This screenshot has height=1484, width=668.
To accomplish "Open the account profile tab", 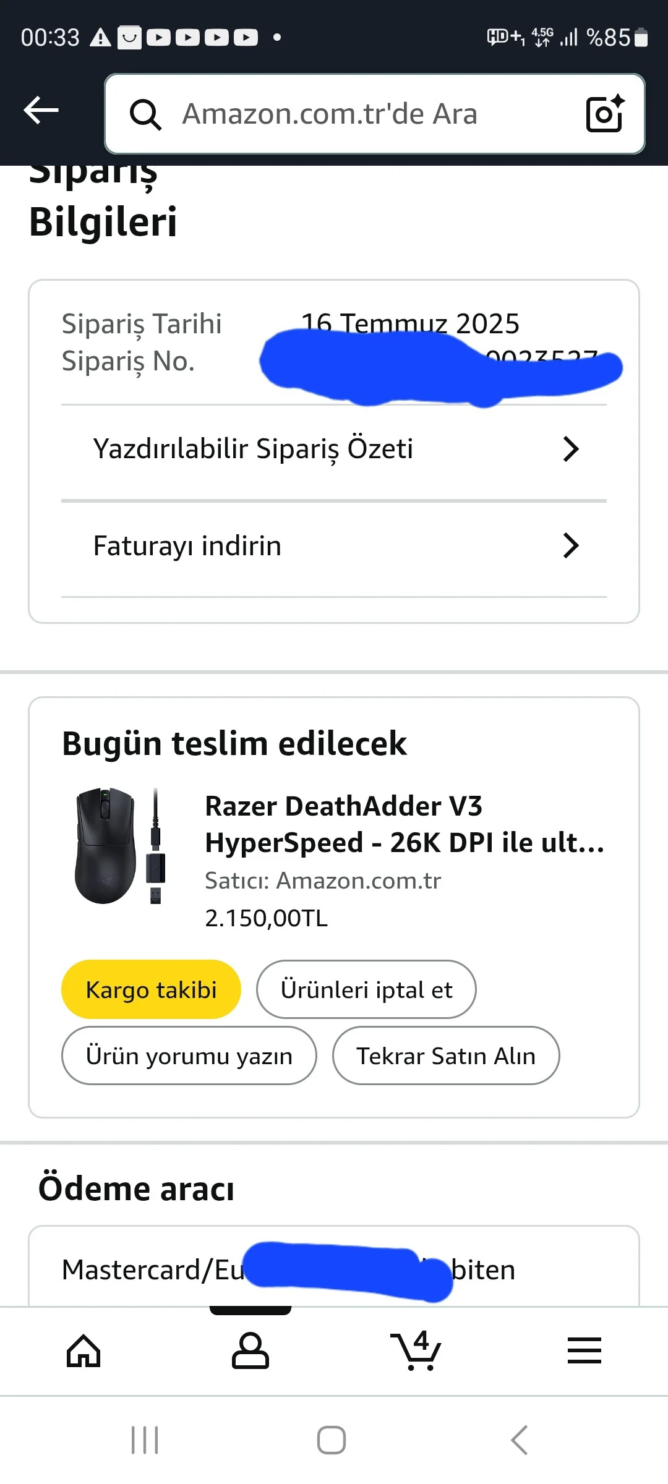I will coord(250,1351).
